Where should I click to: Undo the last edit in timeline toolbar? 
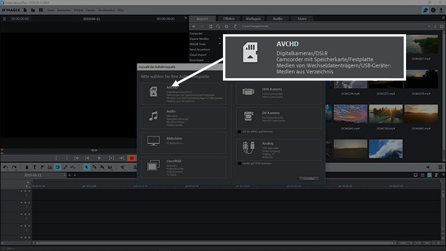(6, 168)
